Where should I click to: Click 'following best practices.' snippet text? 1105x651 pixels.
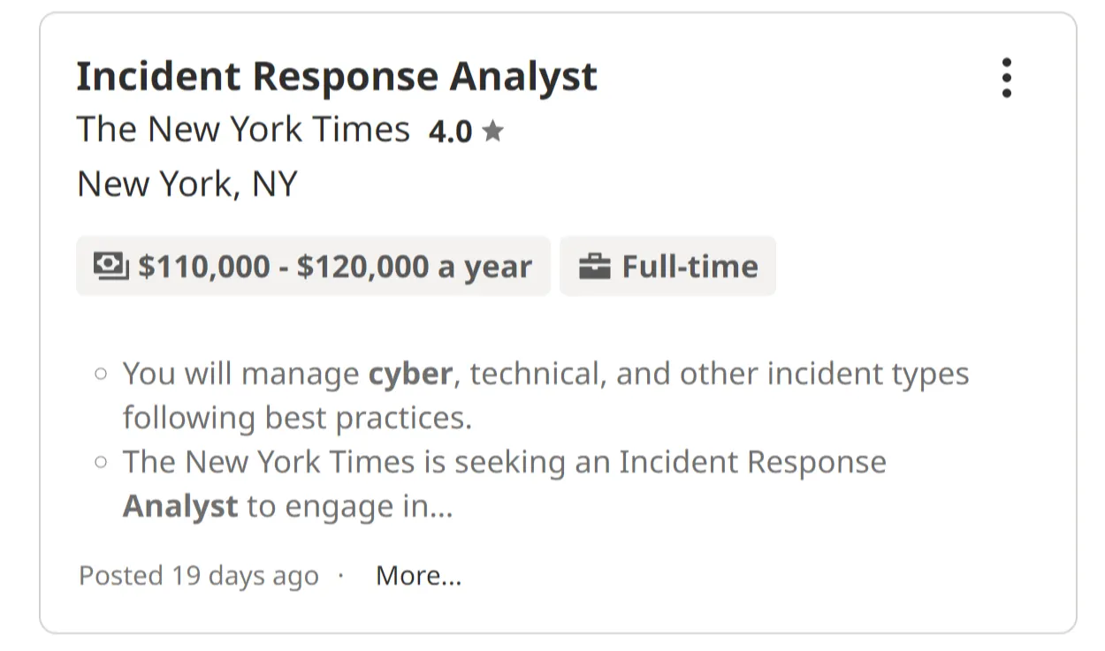tap(297, 417)
